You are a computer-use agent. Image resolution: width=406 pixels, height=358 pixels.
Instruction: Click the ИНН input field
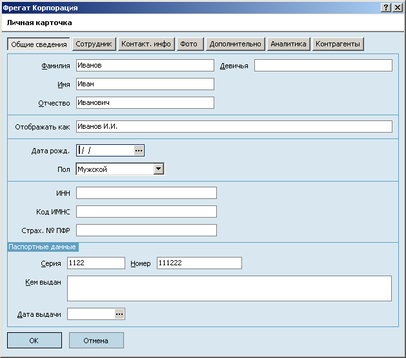147,193
